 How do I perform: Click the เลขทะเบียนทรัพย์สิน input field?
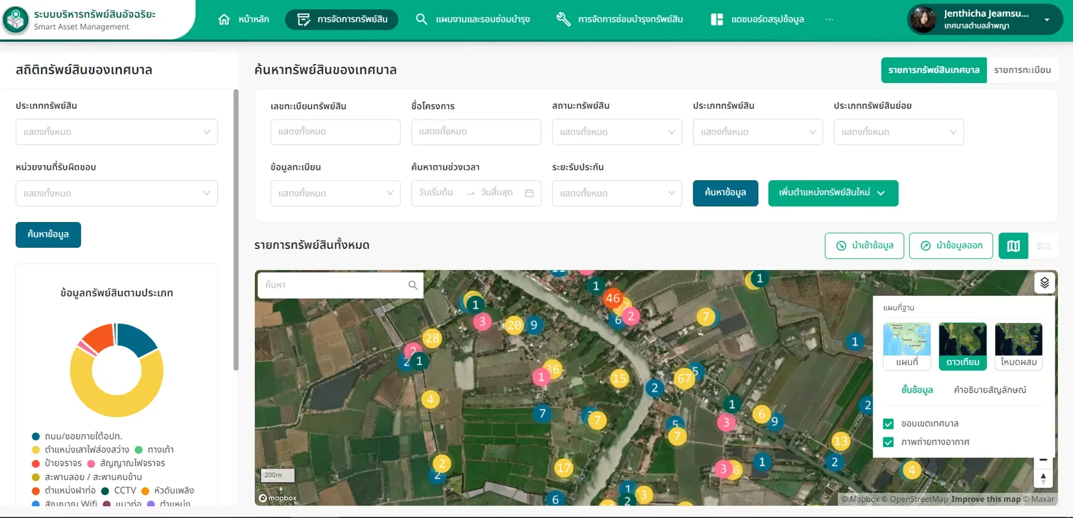click(x=335, y=132)
